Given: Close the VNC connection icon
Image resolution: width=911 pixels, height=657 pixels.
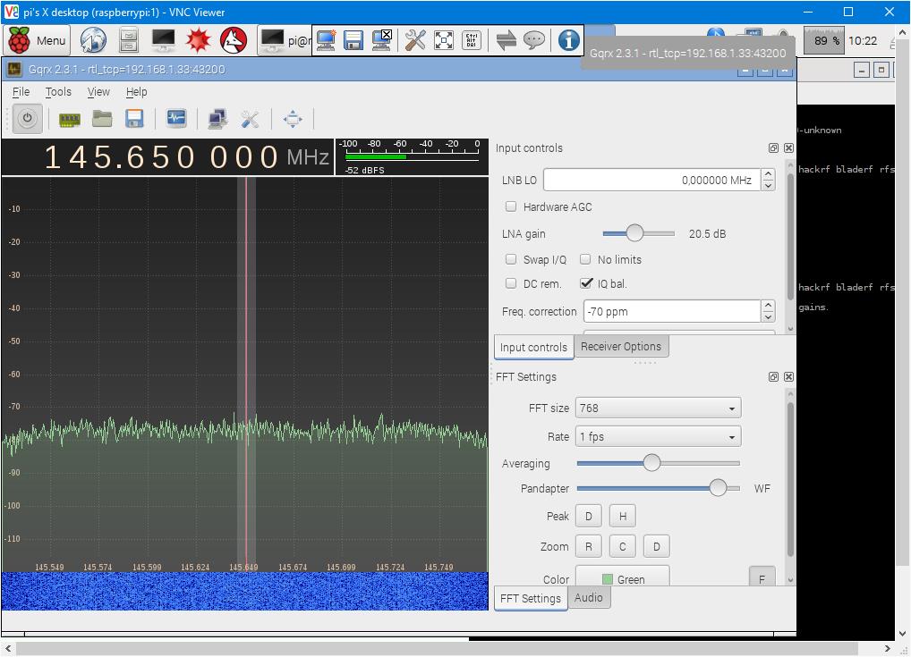Looking at the screenshot, I should [x=382, y=40].
